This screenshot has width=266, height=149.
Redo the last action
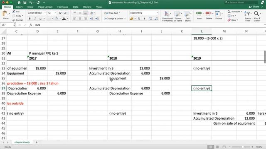click(38, 2)
